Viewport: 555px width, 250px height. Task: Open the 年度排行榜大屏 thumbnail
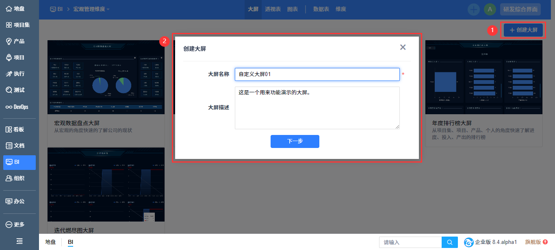point(484,77)
